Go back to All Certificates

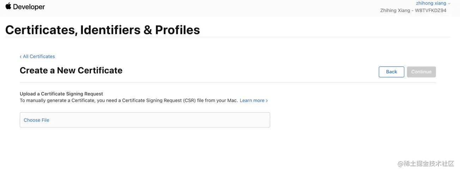point(39,56)
